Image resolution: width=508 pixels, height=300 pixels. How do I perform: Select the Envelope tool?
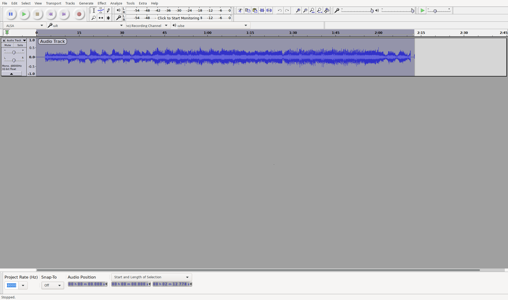(101, 11)
